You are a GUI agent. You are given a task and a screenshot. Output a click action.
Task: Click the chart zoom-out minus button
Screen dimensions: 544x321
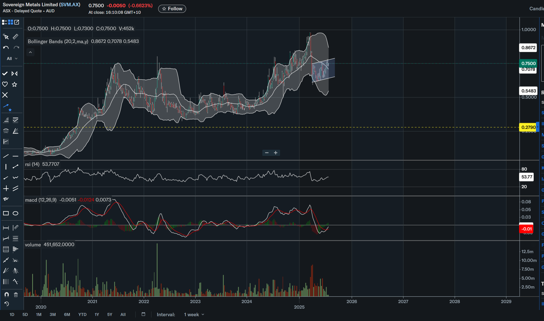[x=267, y=153]
